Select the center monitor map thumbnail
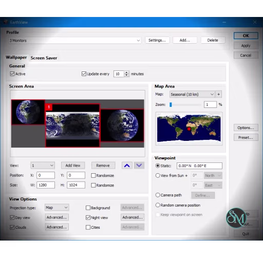The image size is (263, 257). pos(72,125)
